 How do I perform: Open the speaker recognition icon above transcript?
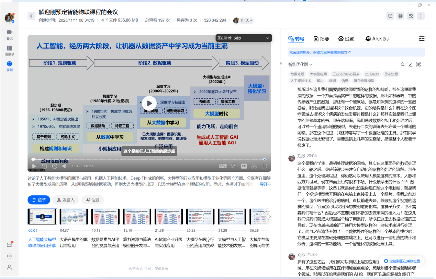pos(418,64)
